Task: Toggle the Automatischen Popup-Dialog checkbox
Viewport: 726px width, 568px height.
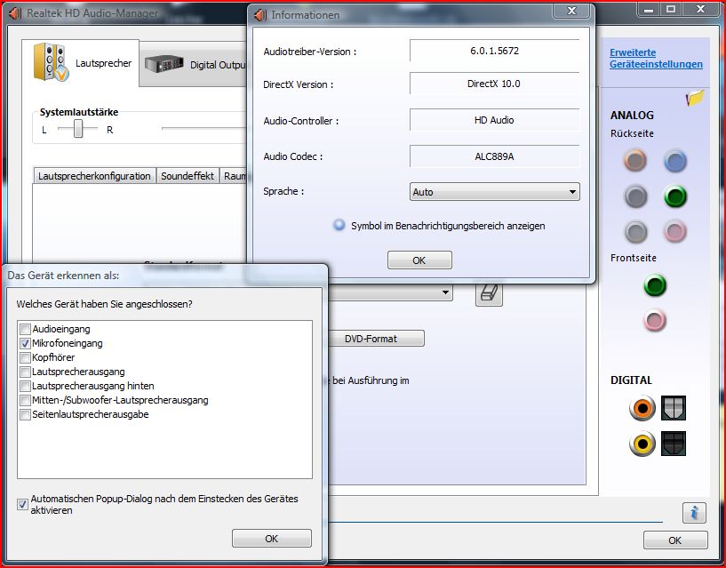Action: (x=22, y=505)
